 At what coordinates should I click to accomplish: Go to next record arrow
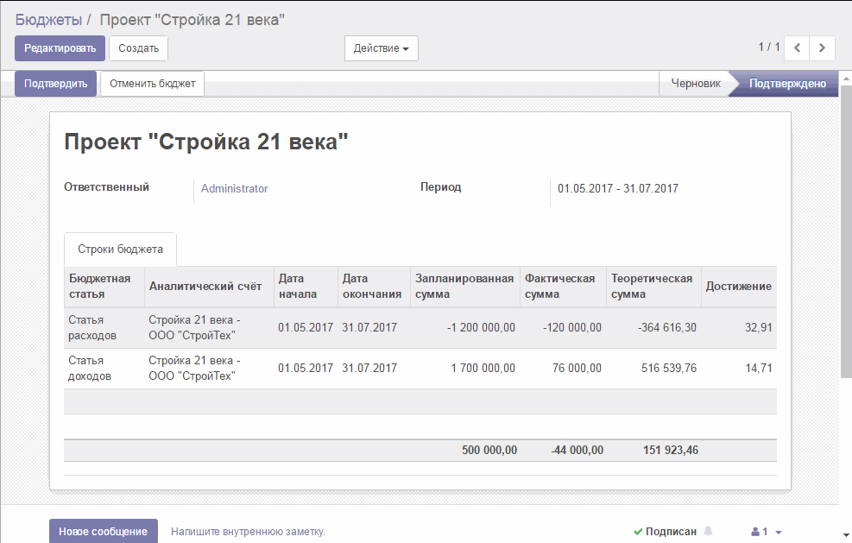[822, 47]
